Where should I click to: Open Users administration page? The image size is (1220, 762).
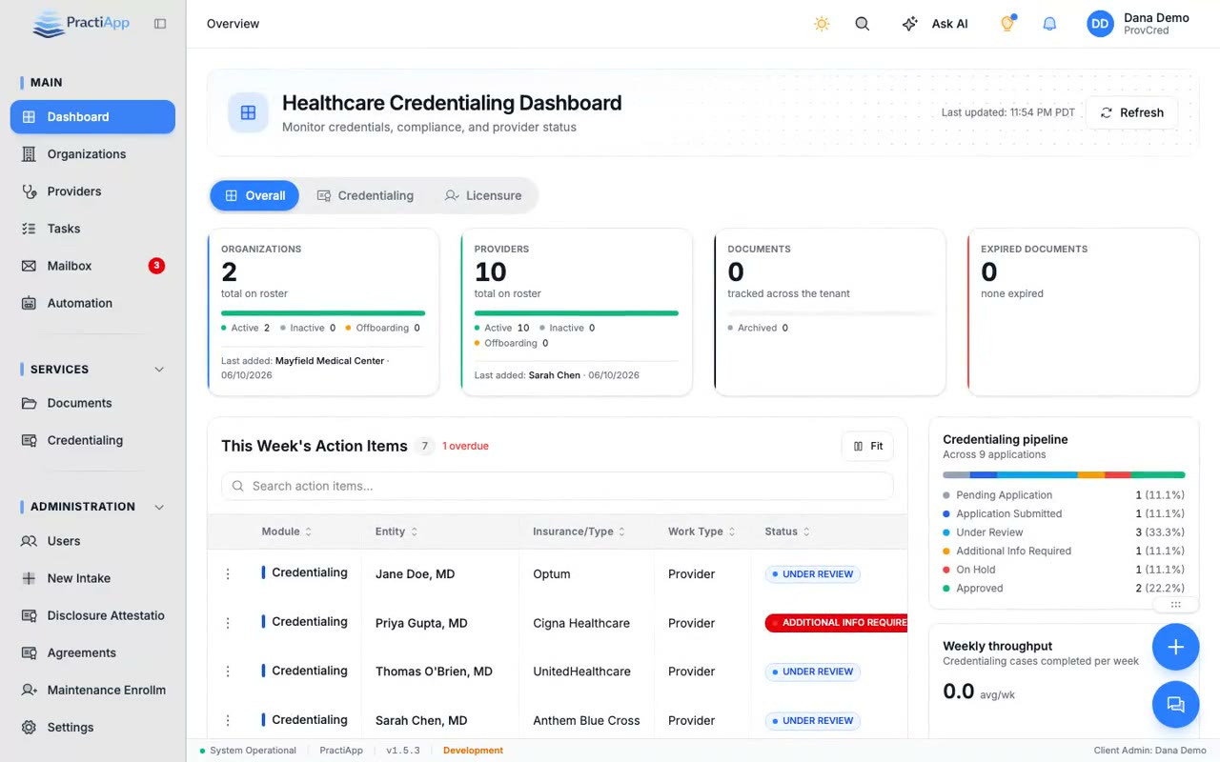(x=92, y=541)
